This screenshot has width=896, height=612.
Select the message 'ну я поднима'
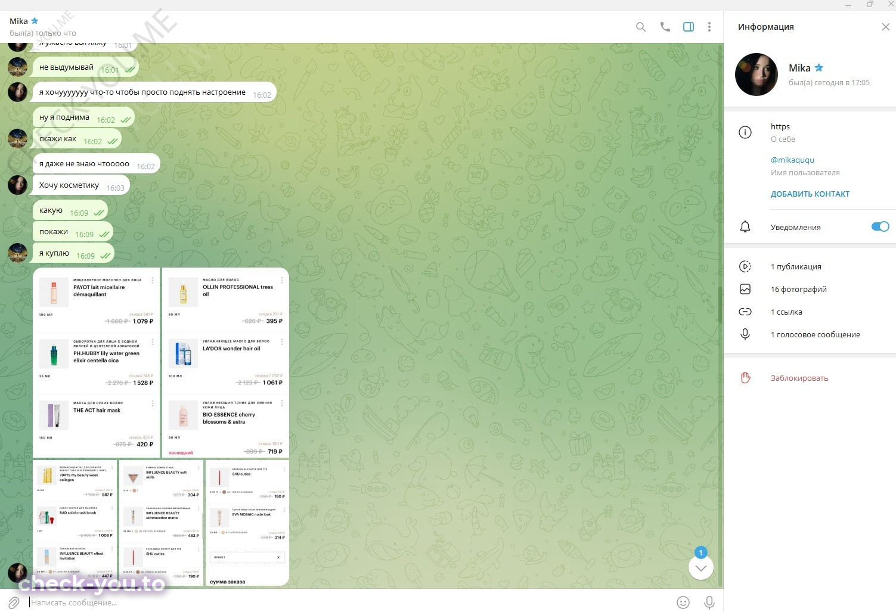tap(83, 117)
